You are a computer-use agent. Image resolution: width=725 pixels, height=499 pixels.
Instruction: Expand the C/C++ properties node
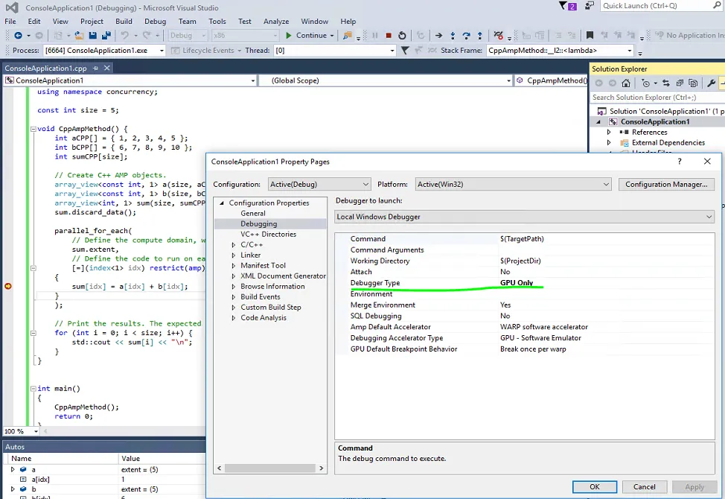233,245
